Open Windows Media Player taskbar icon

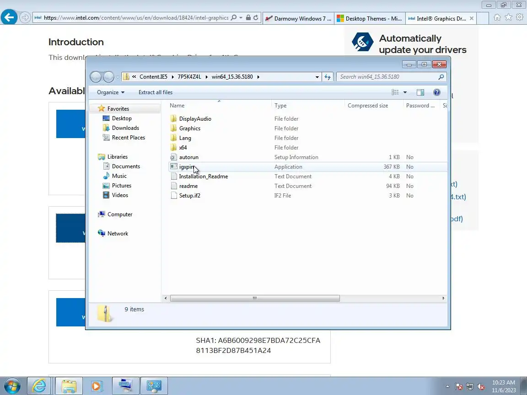click(97, 386)
